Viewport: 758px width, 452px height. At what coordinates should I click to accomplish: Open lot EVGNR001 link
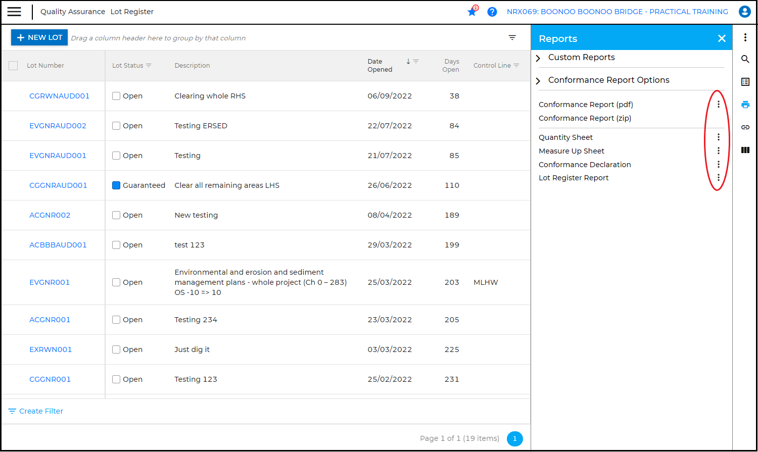tap(50, 282)
